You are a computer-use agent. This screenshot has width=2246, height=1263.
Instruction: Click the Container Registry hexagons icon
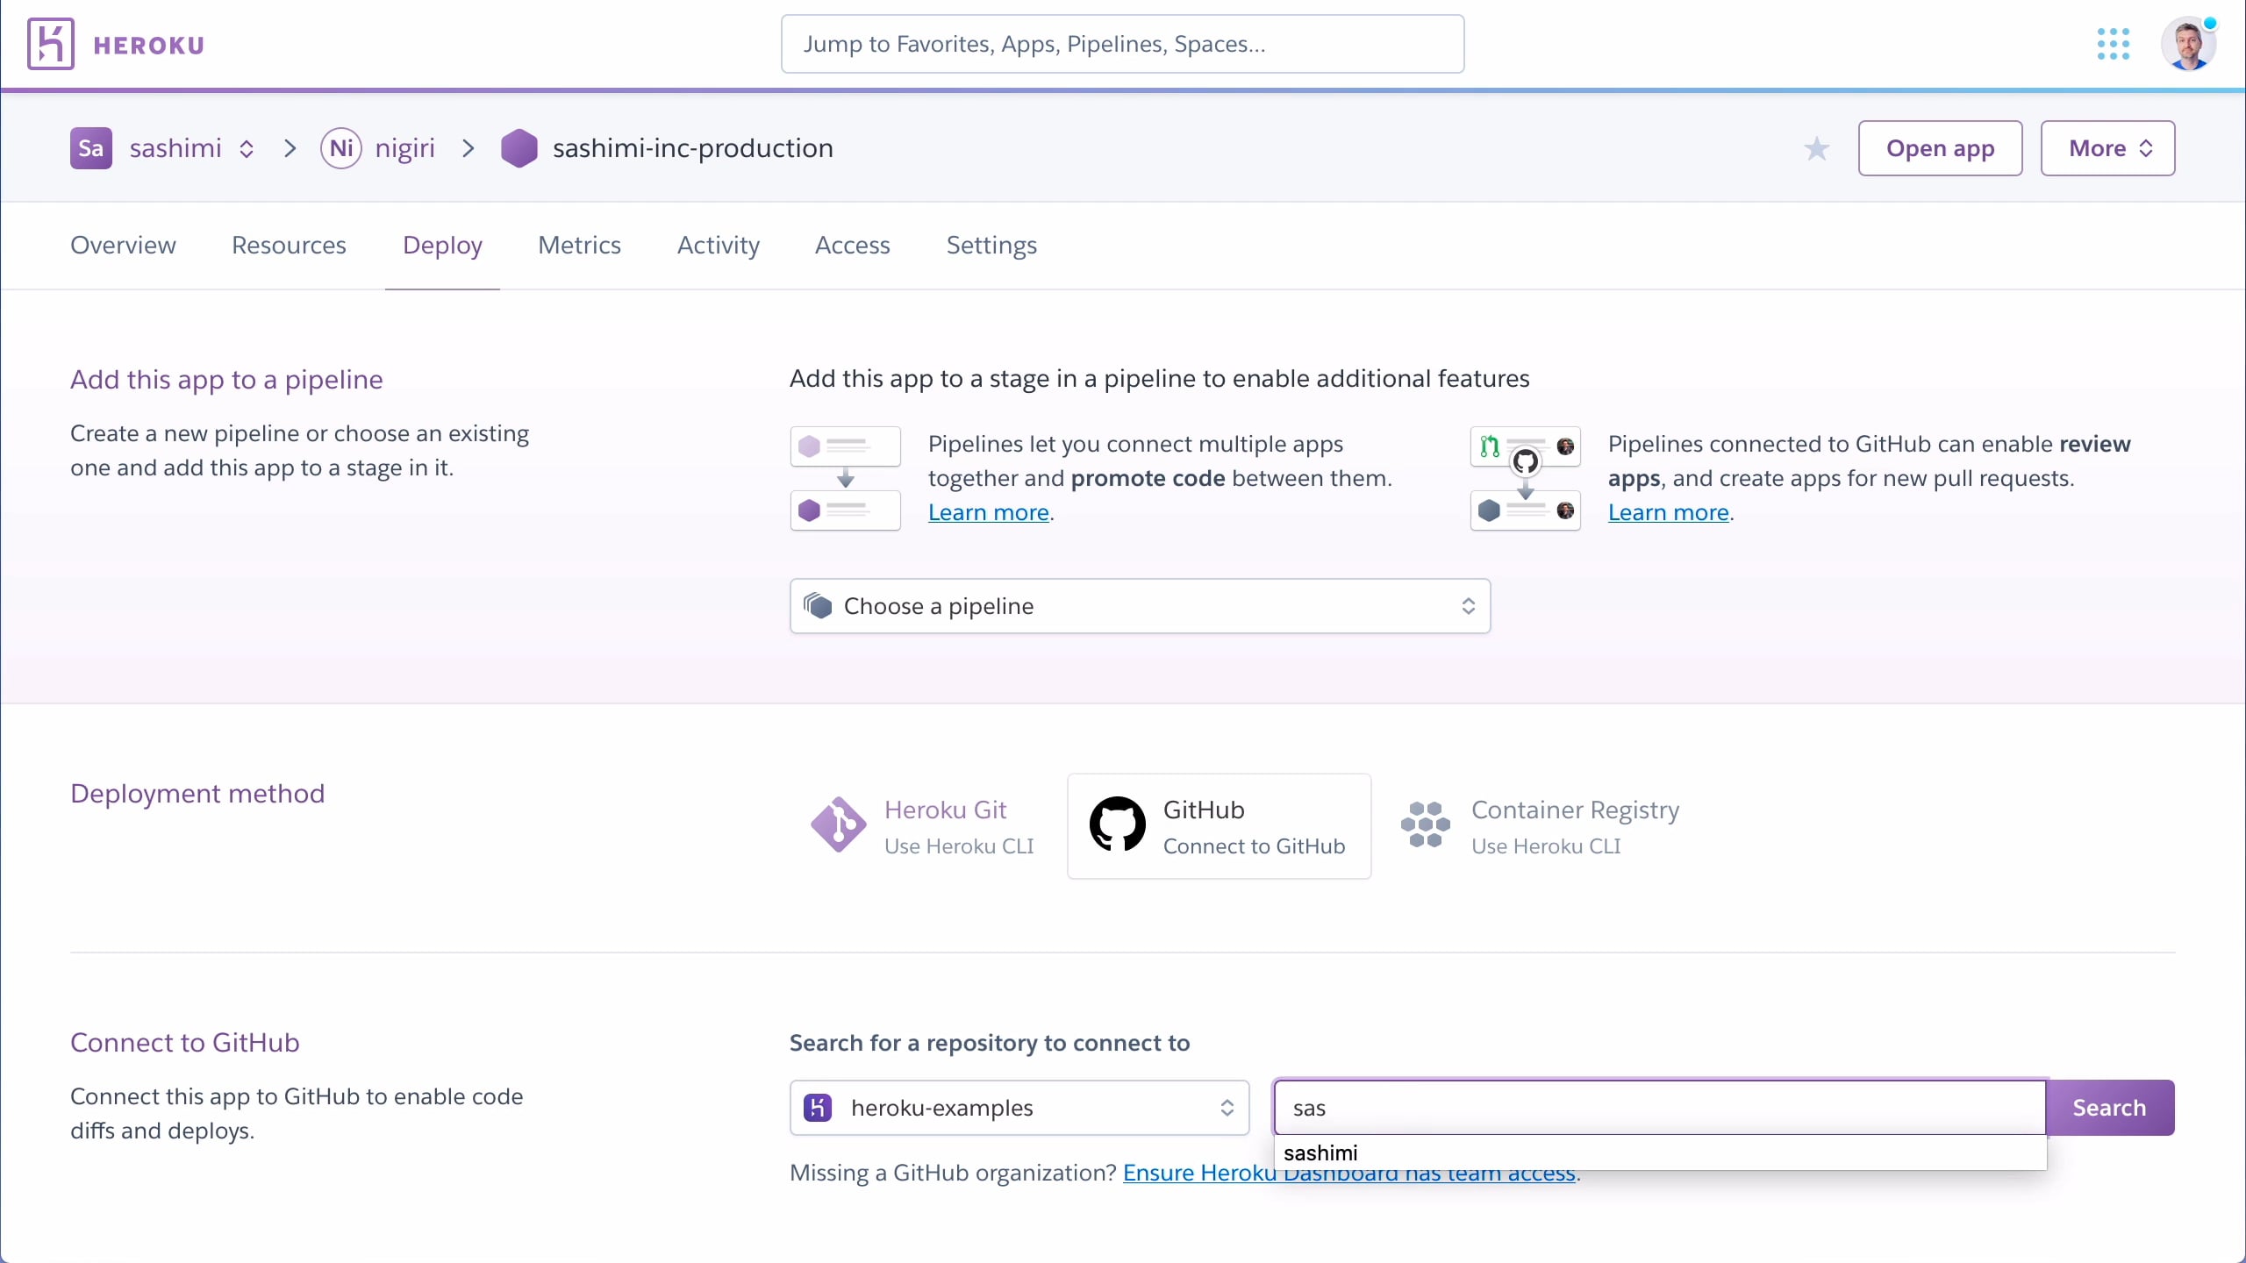[1426, 824]
